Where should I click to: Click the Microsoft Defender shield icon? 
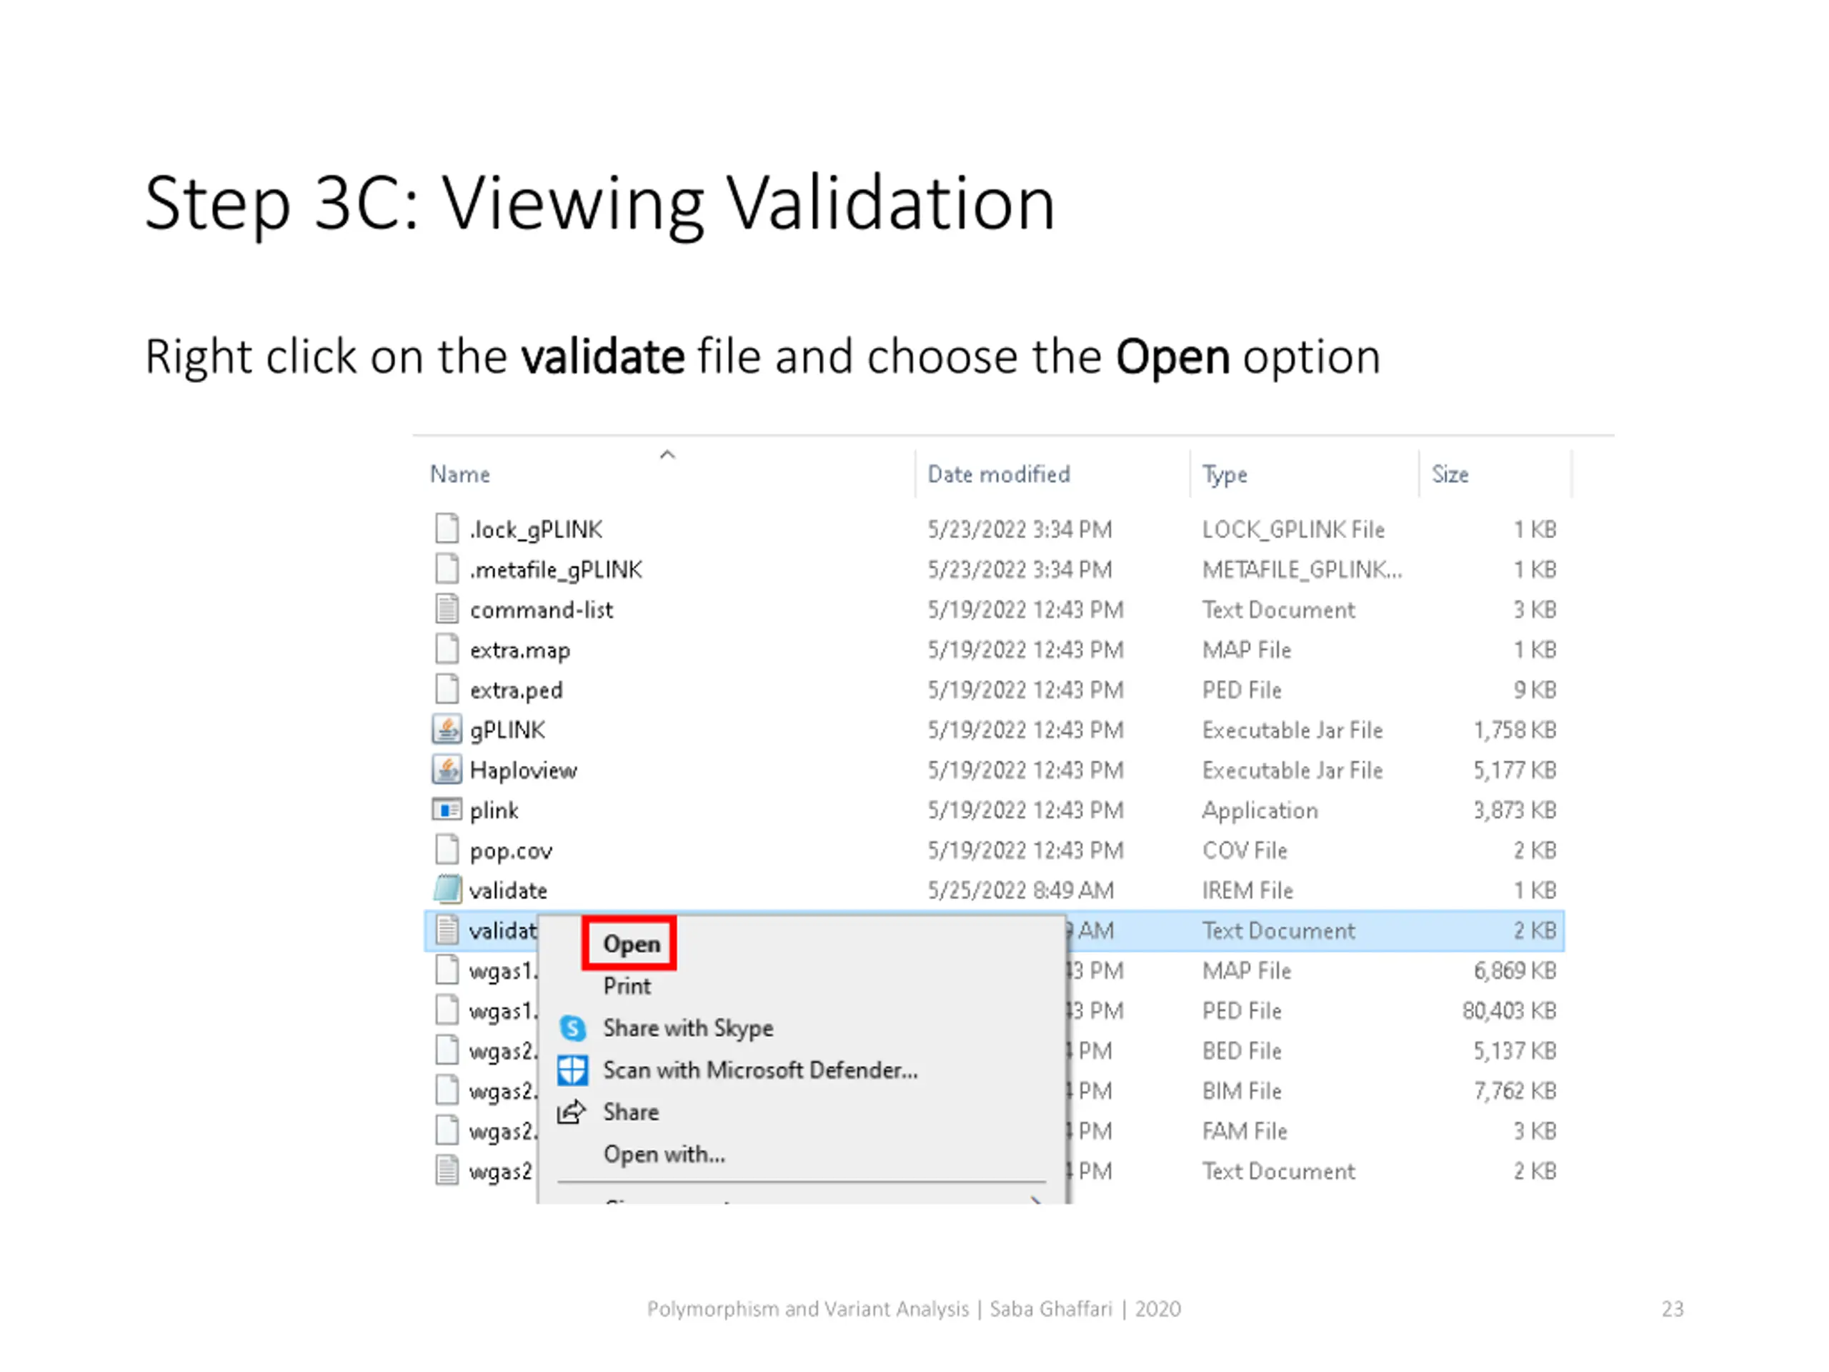(572, 1070)
